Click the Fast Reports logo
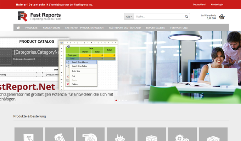 point(39,16)
